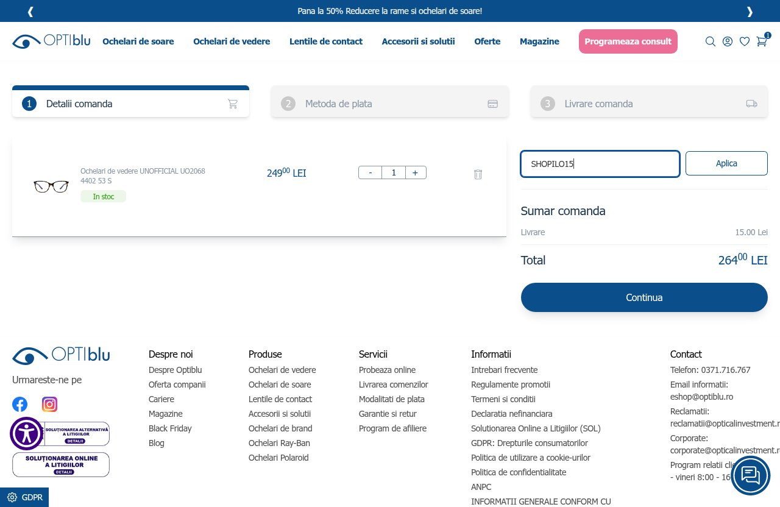Viewport: 780px width, 507px height.
Task: Open Modalitati de plata footer link
Action: pos(392,399)
